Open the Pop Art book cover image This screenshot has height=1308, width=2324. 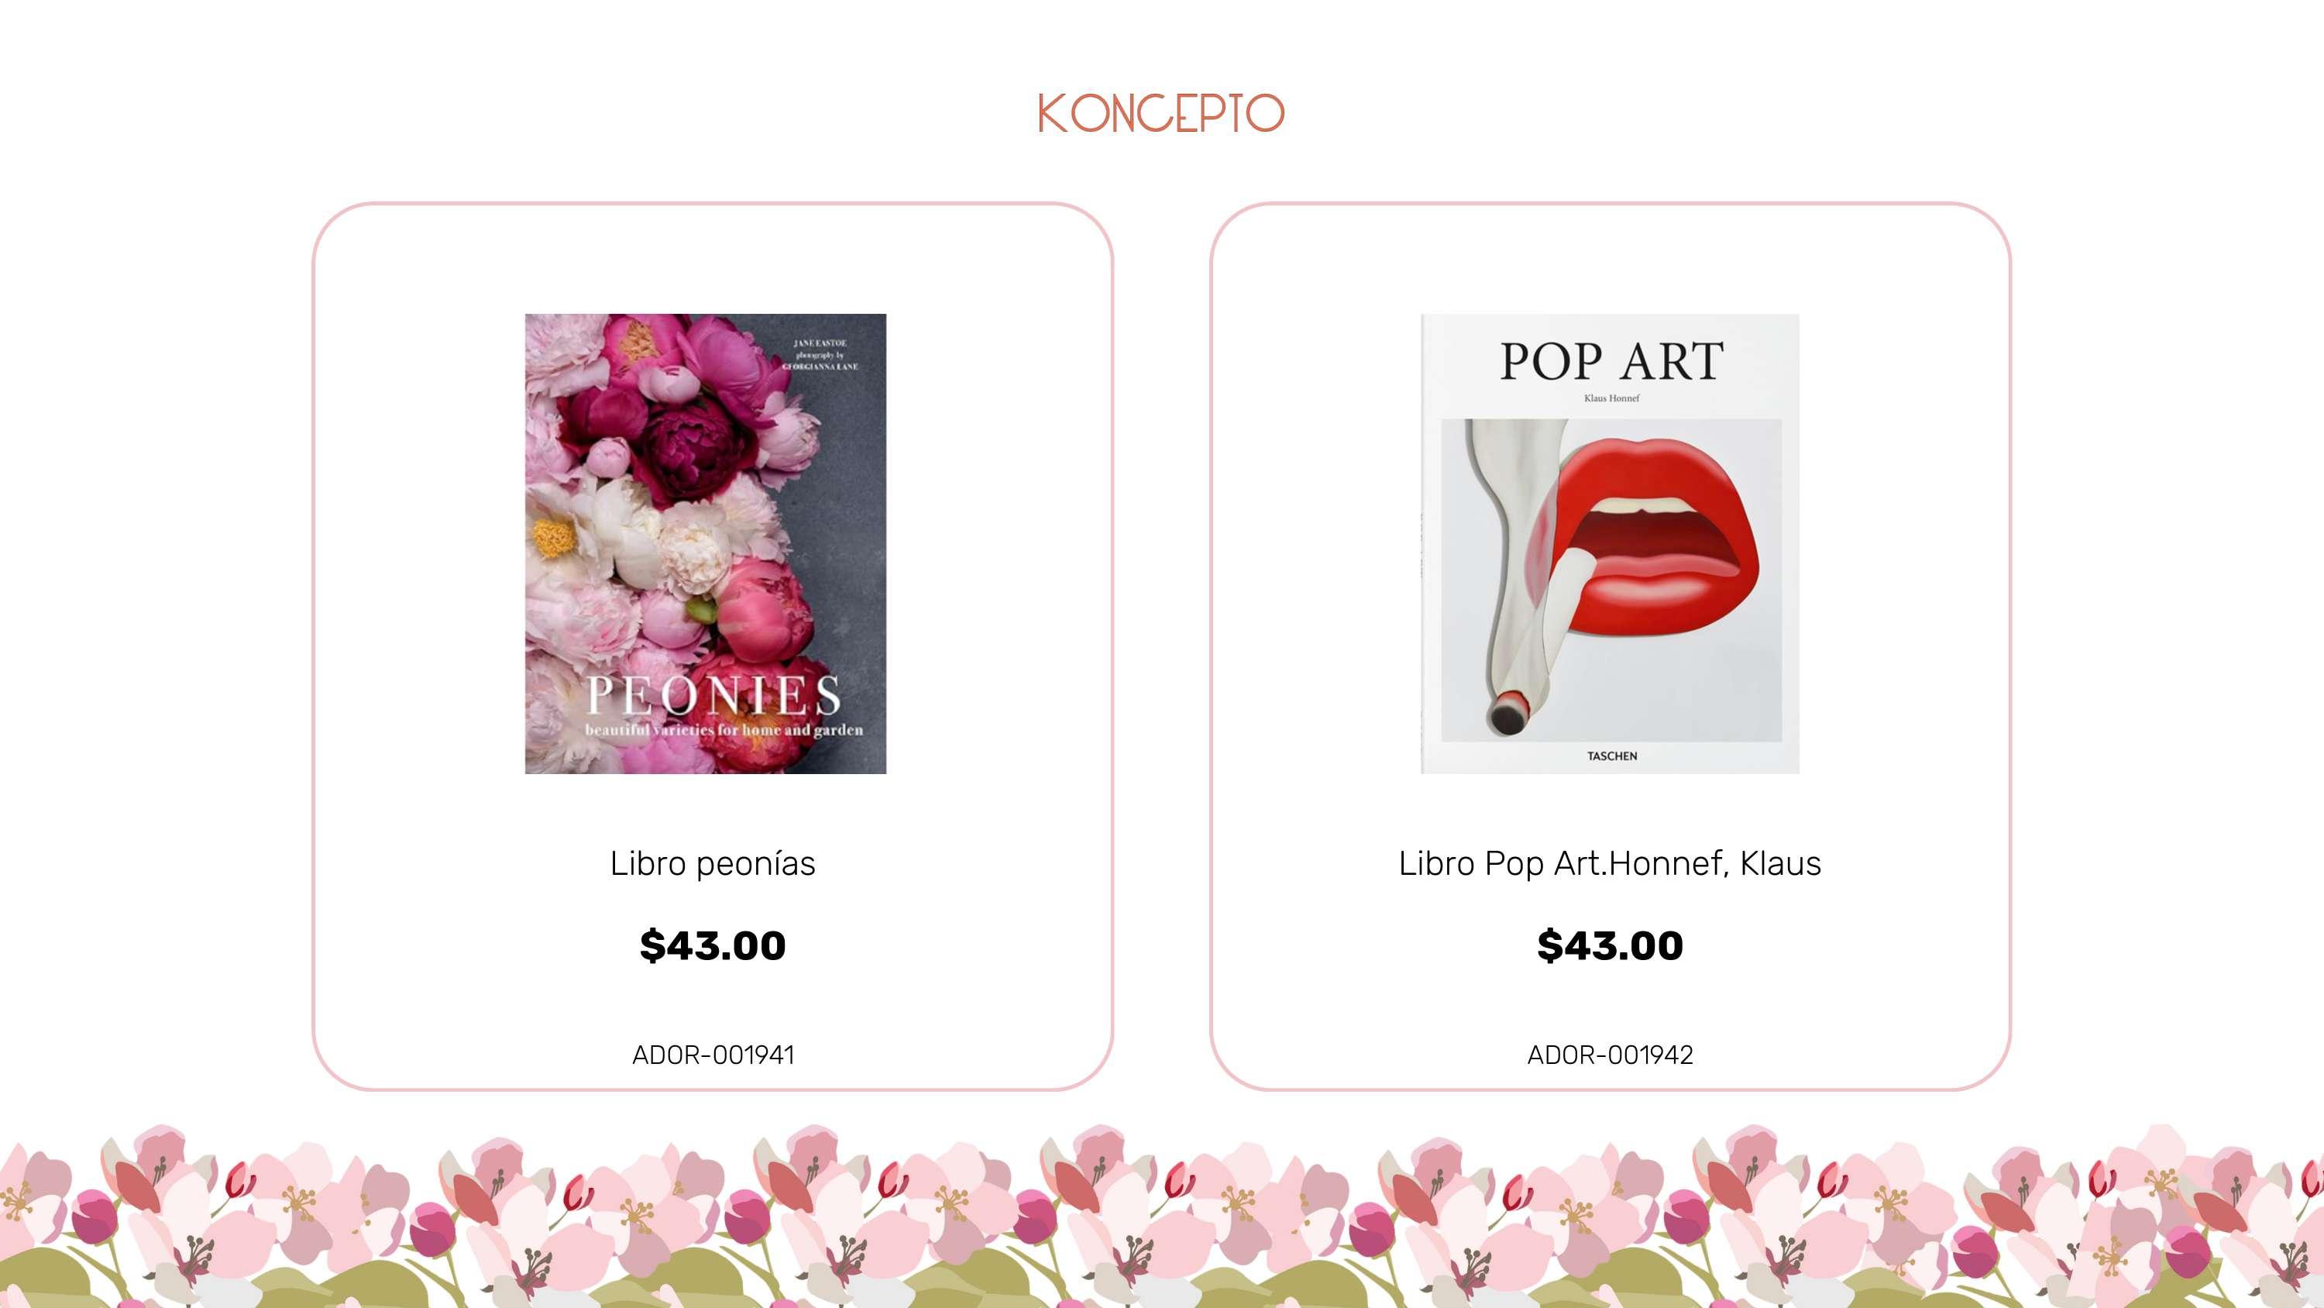[x=1611, y=543]
